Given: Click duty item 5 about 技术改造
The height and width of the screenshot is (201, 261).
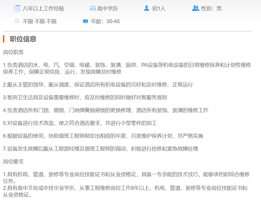Looking at the screenshot, I should pos(80,123).
